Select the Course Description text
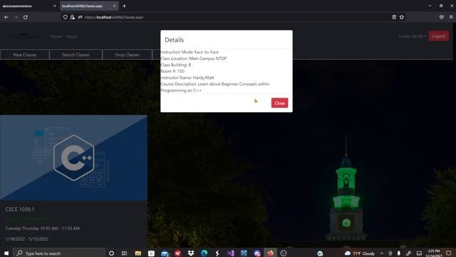This screenshot has width=456, height=257. pyautogui.click(x=215, y=87)
